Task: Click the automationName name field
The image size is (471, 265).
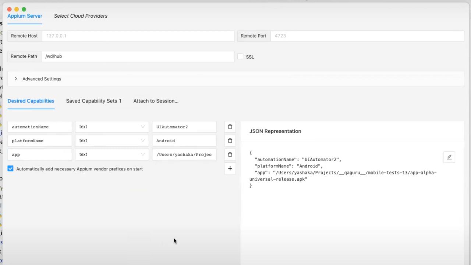Action: tap(40, 127)
